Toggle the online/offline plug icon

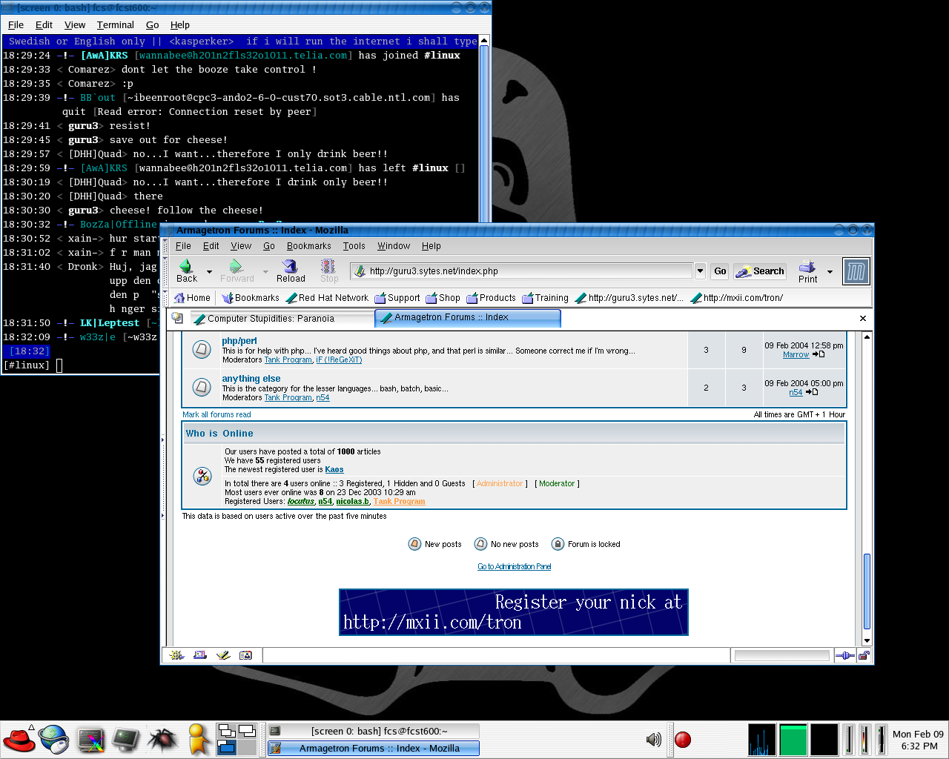(844, 655)
